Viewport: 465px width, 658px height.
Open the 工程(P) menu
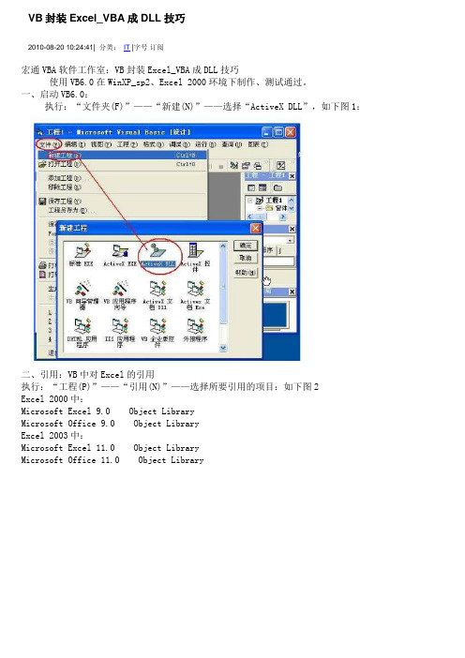click(x=127, y=144)
